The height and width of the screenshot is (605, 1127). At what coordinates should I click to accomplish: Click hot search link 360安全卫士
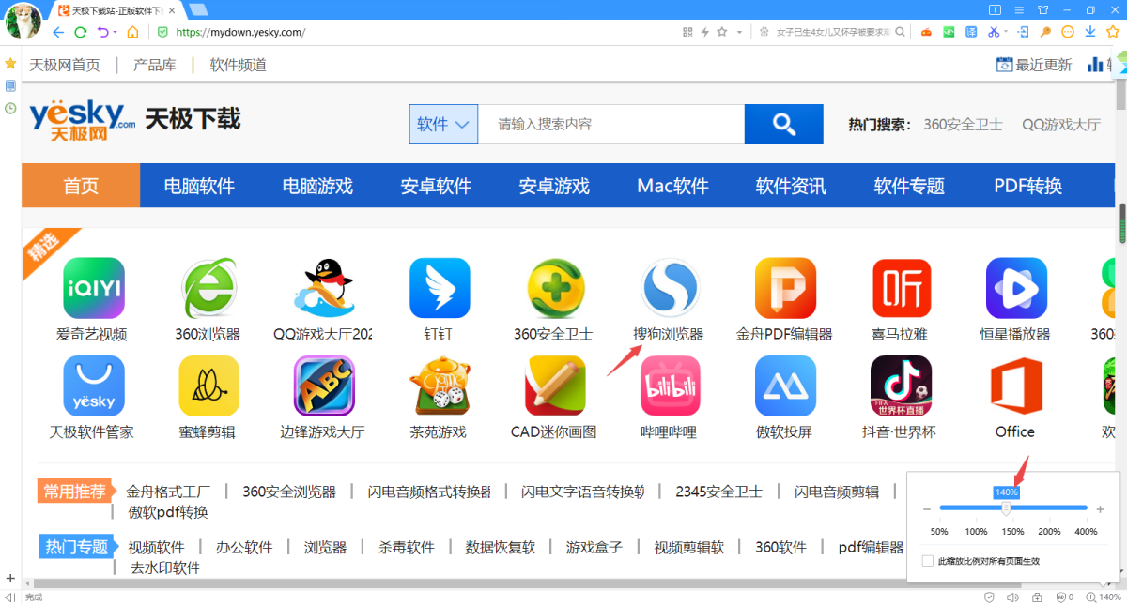(963, 124)
